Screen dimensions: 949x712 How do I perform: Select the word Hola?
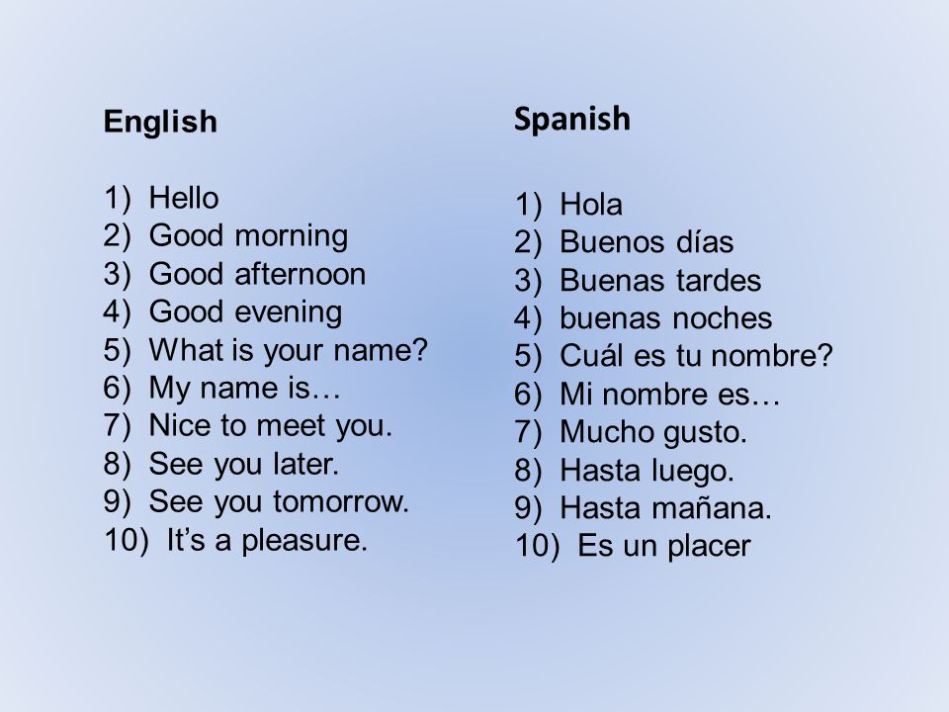point(591,204)
